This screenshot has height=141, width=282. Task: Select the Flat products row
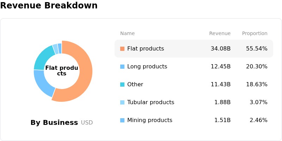(194, 49)
